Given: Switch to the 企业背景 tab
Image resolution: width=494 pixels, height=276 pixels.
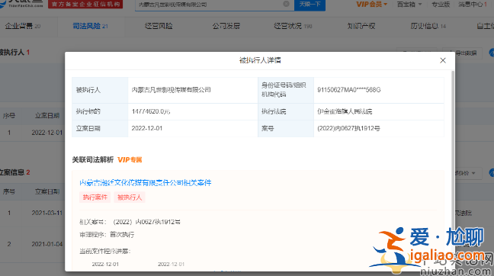Looking at the screenshot, I should click(x=23, y=26).
